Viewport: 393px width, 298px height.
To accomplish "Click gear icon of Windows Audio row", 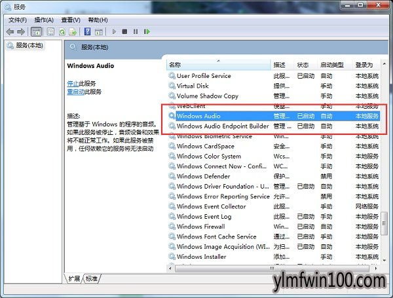I will tap(172, 116).
